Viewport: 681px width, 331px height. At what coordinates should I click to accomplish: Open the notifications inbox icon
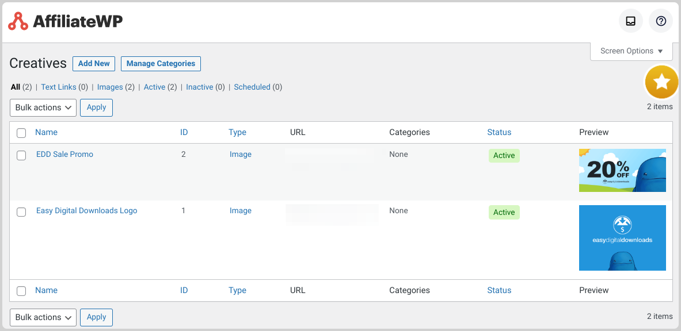[630, 21]
